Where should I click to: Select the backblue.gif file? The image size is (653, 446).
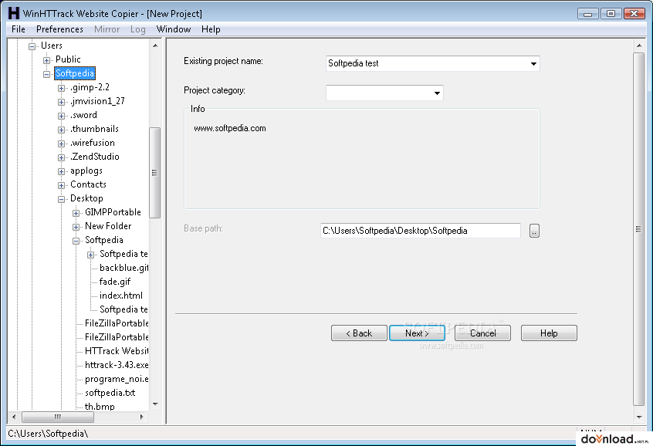point(123,267)
